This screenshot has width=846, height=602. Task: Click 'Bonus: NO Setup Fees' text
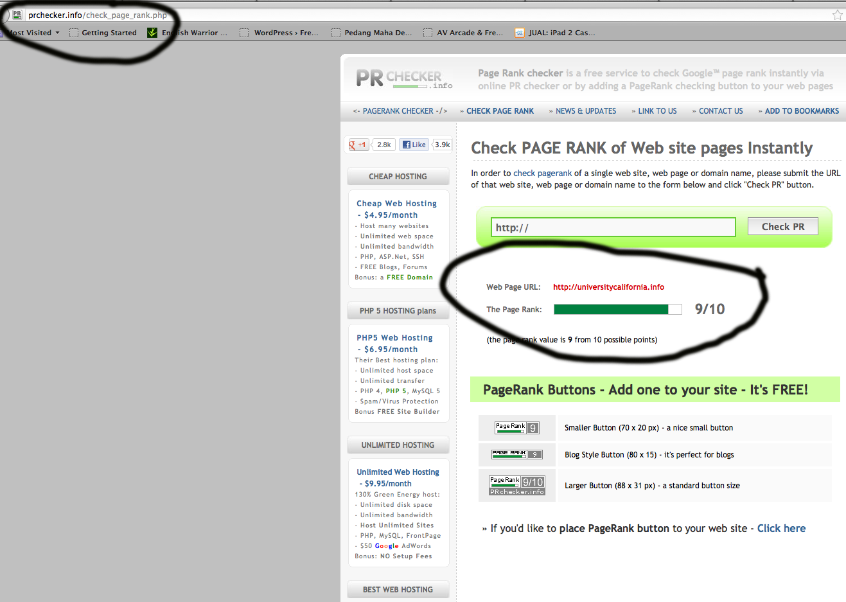[x=393, y=556]
